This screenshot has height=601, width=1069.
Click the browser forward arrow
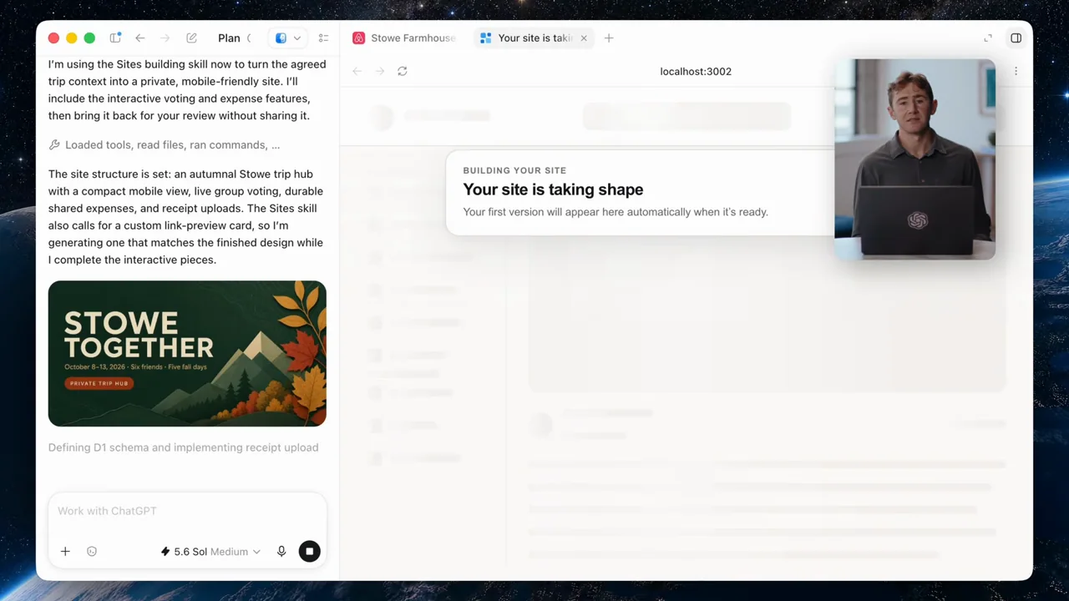380,71
